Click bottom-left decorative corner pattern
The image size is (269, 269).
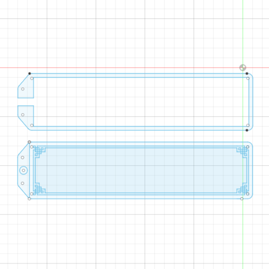pos(38,189)
